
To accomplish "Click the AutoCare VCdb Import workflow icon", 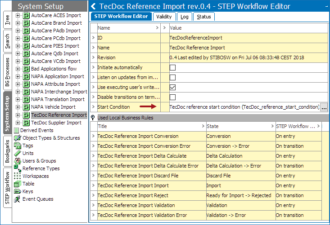I will point(26,61).
